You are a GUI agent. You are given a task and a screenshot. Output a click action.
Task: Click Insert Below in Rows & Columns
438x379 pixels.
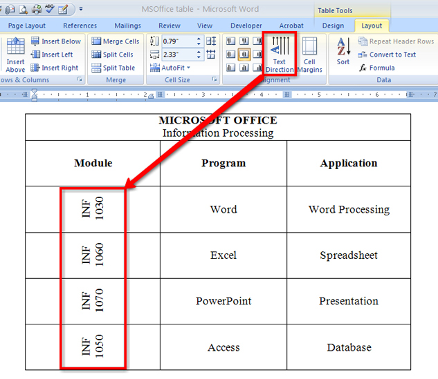(x=56, y=41)
